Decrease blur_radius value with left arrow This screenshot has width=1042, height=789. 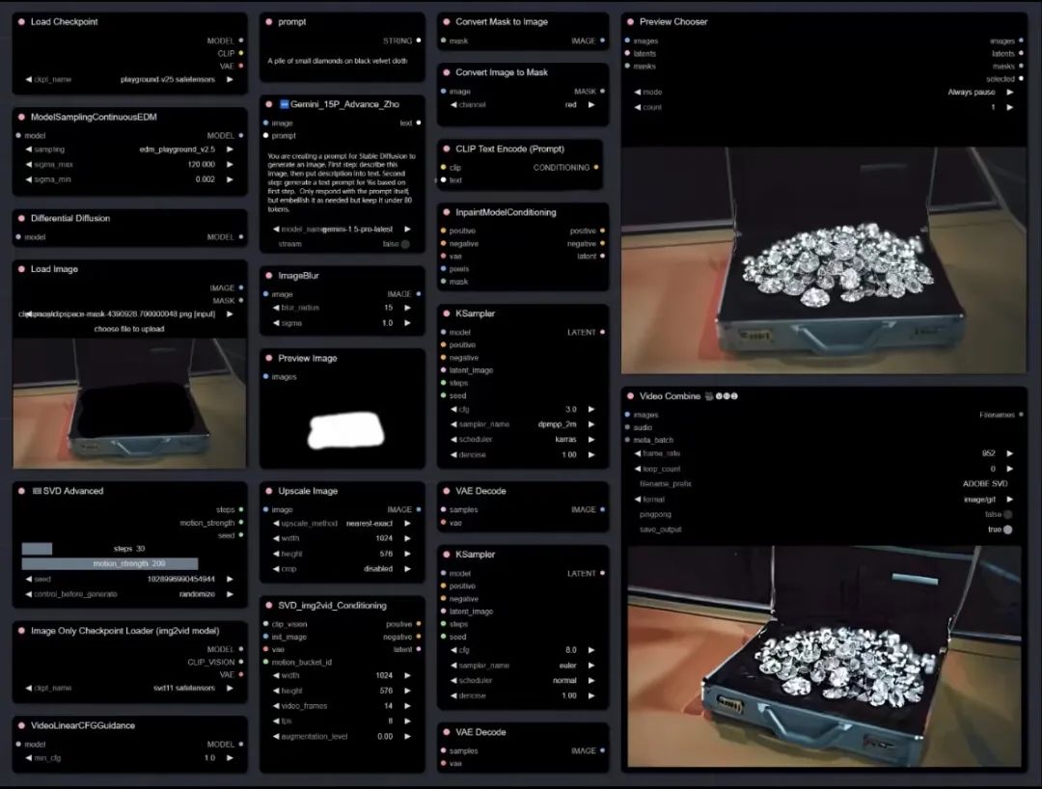pyautogui.click(x=276, y=308)
